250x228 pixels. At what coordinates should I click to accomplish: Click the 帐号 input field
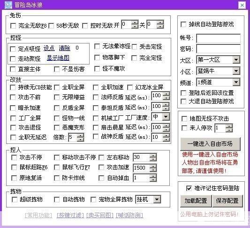click(x=218, y=38)
